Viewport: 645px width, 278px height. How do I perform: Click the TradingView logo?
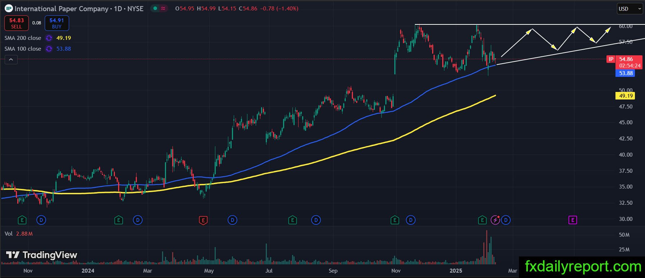click(41, 255)
